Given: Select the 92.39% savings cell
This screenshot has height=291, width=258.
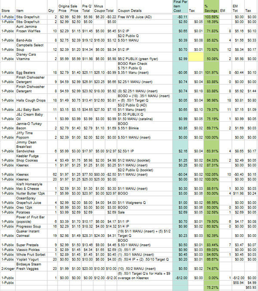Looking at the screenshot, I should tap(212, 234).
